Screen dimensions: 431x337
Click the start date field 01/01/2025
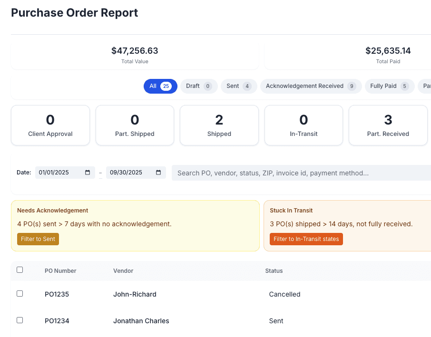65,173
